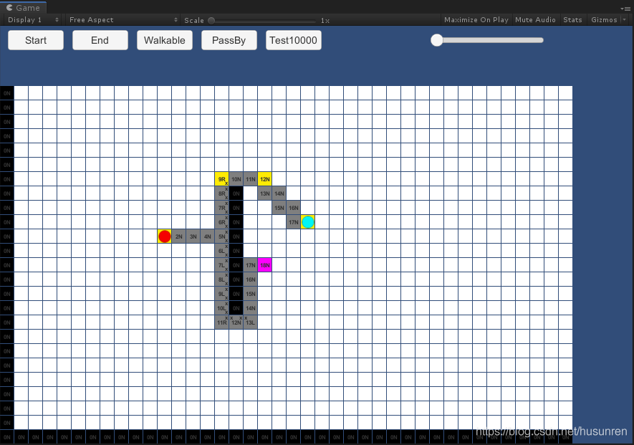Viewport: 634px width, 445px height.
Task: Click the Test10000 button
Action: coord(294,40)
